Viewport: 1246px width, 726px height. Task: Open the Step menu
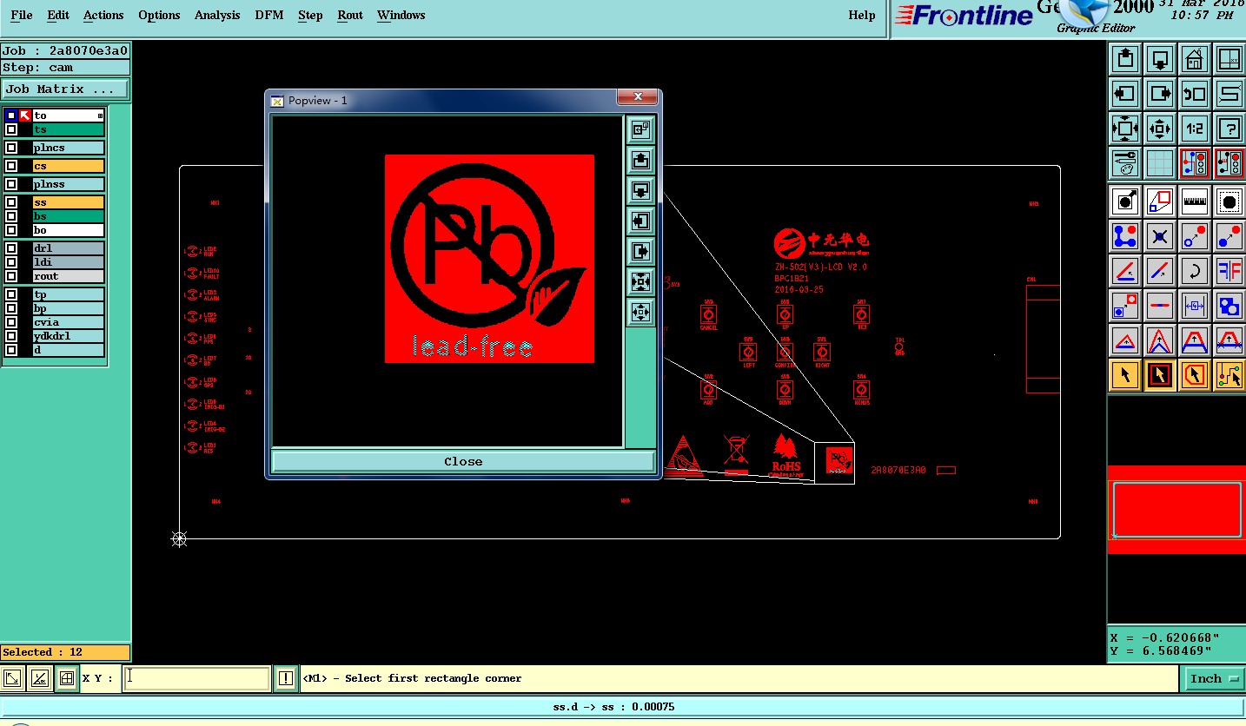pyautogui.click(x=310, y=15)
